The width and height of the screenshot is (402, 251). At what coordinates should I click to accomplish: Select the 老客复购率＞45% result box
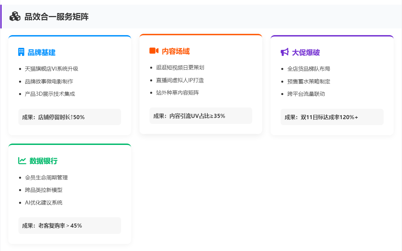click(70, 226)
